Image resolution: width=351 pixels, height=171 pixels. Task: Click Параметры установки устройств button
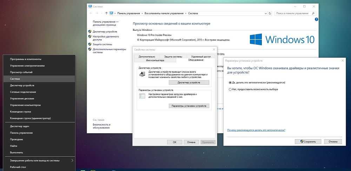coord(189,106)
